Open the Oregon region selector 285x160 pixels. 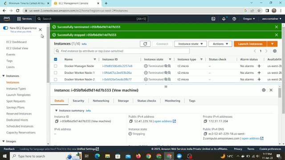pyautogui.click(x=249, y=19)
